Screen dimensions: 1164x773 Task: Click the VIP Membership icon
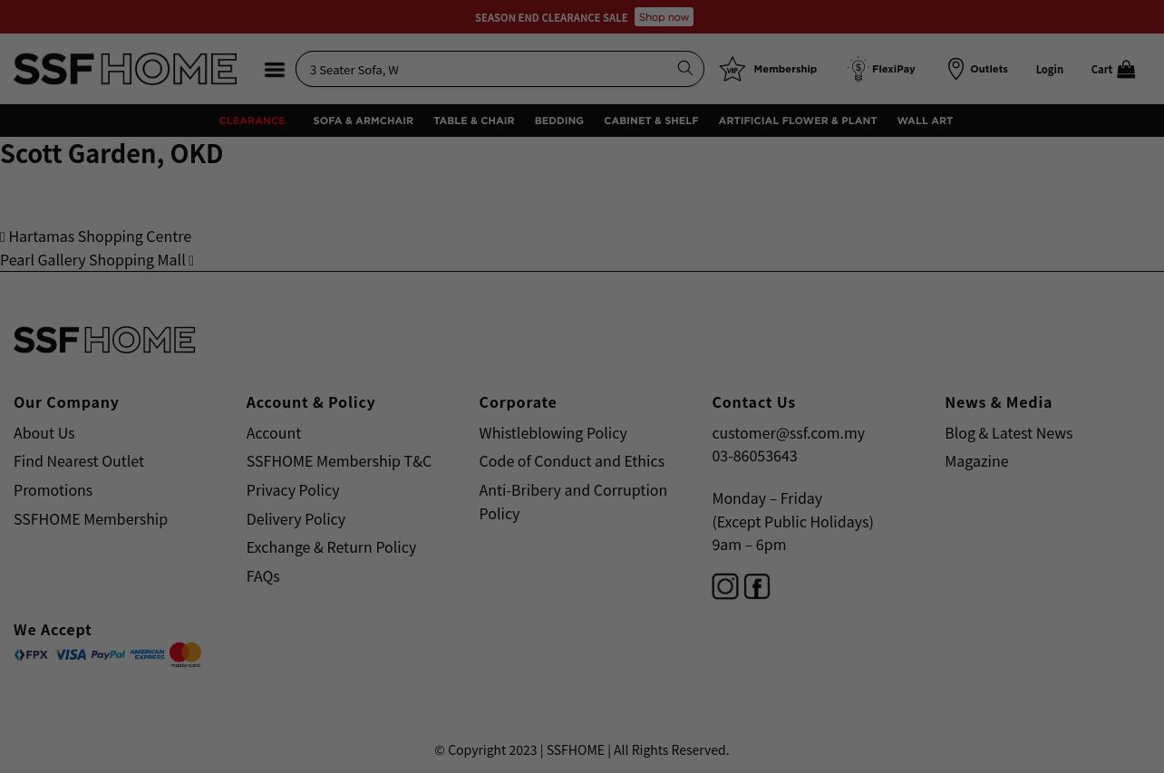pos(732,69)
